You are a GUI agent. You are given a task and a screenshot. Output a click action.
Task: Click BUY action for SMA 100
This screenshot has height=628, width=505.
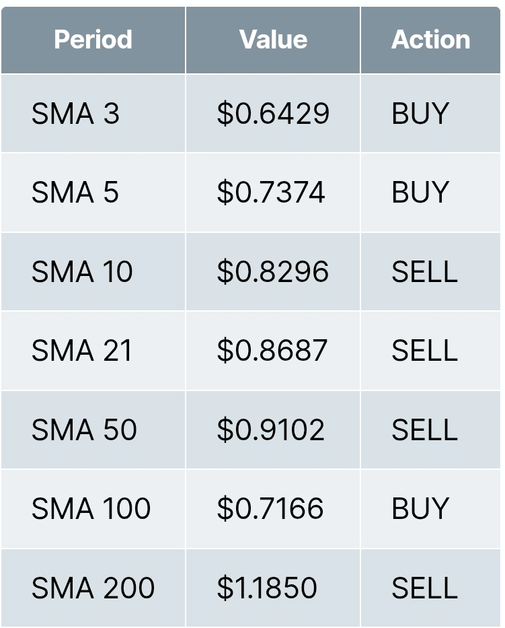click(420, 508)
